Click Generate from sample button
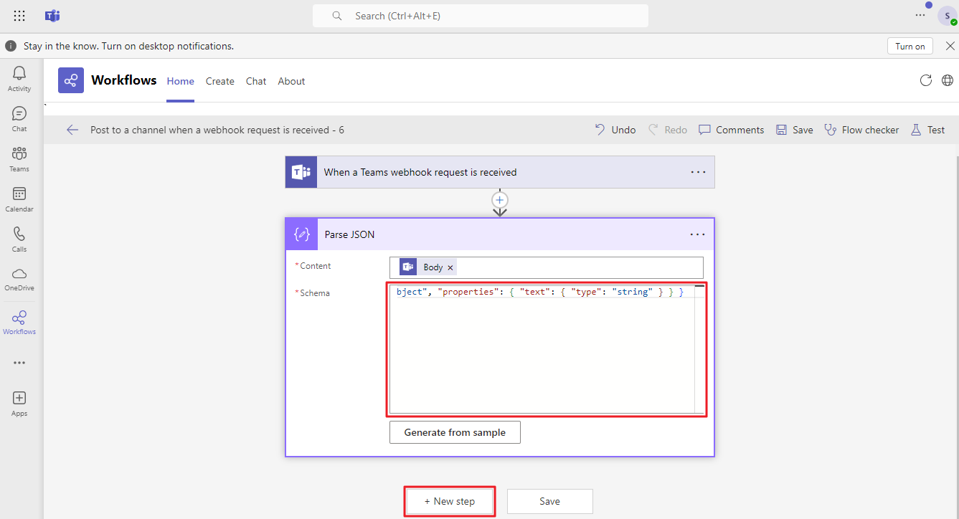The width and height of the screenshot is (959, 519). click(455, 432)
